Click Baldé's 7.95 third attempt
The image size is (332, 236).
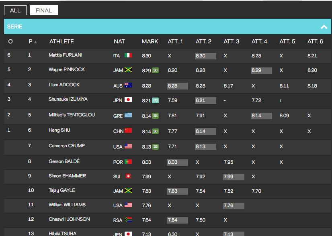(228, 162)
